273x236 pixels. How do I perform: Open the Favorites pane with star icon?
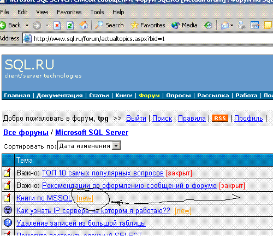point(147,25)
